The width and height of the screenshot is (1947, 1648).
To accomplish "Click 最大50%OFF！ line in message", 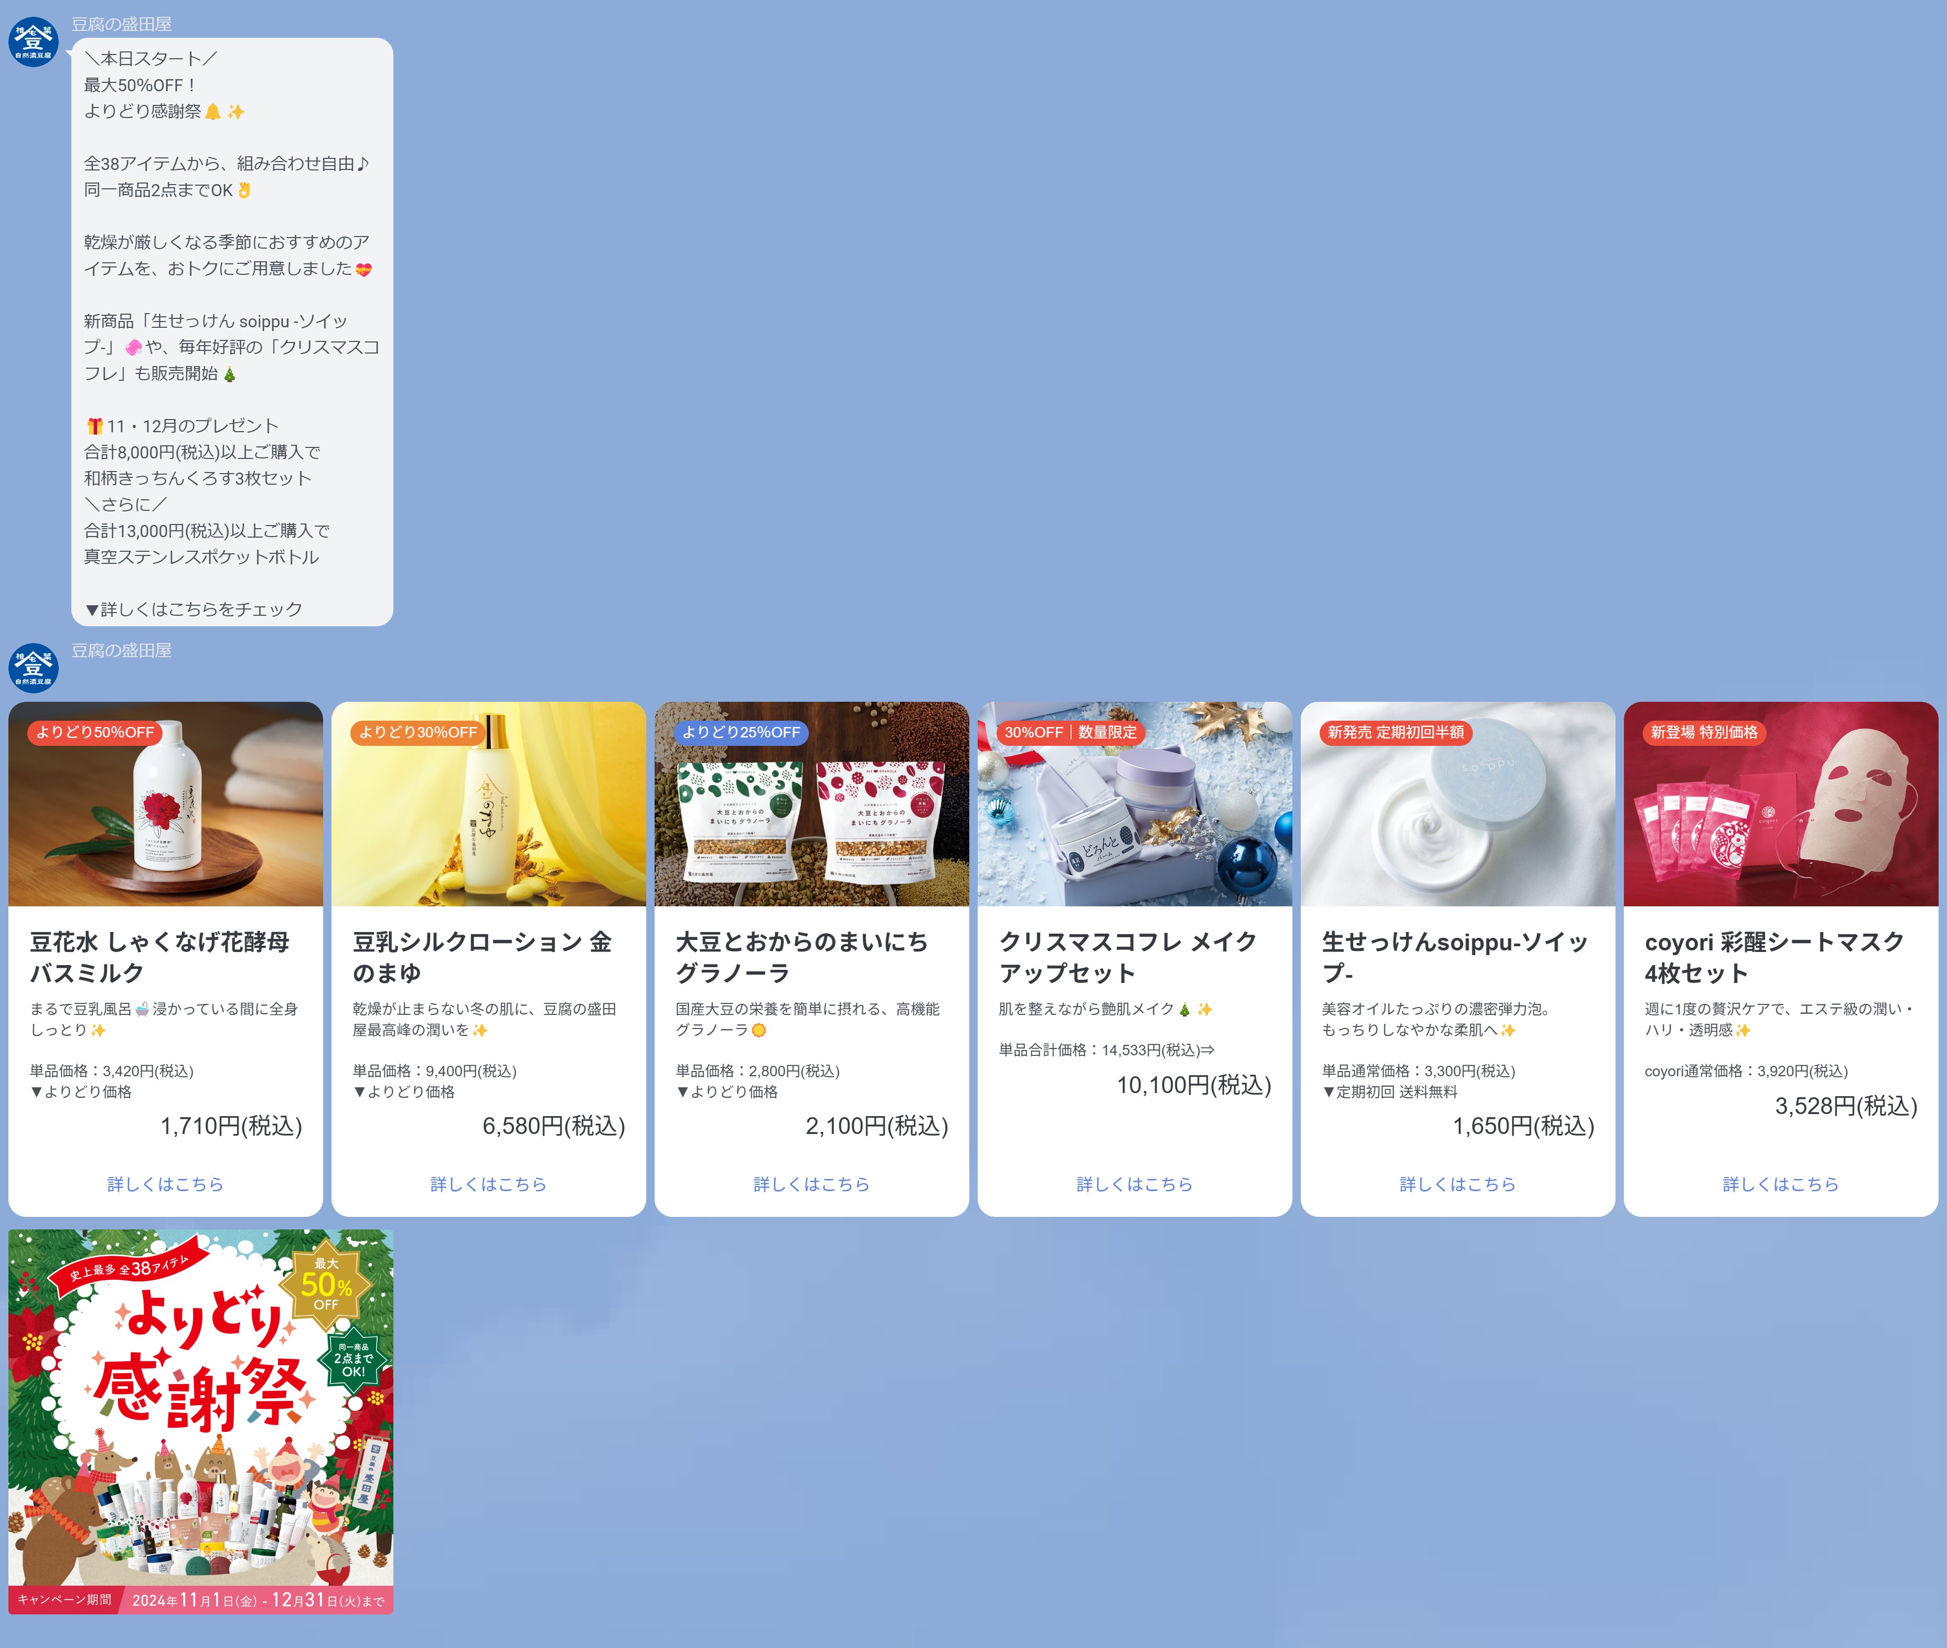I will pos(140,85).
